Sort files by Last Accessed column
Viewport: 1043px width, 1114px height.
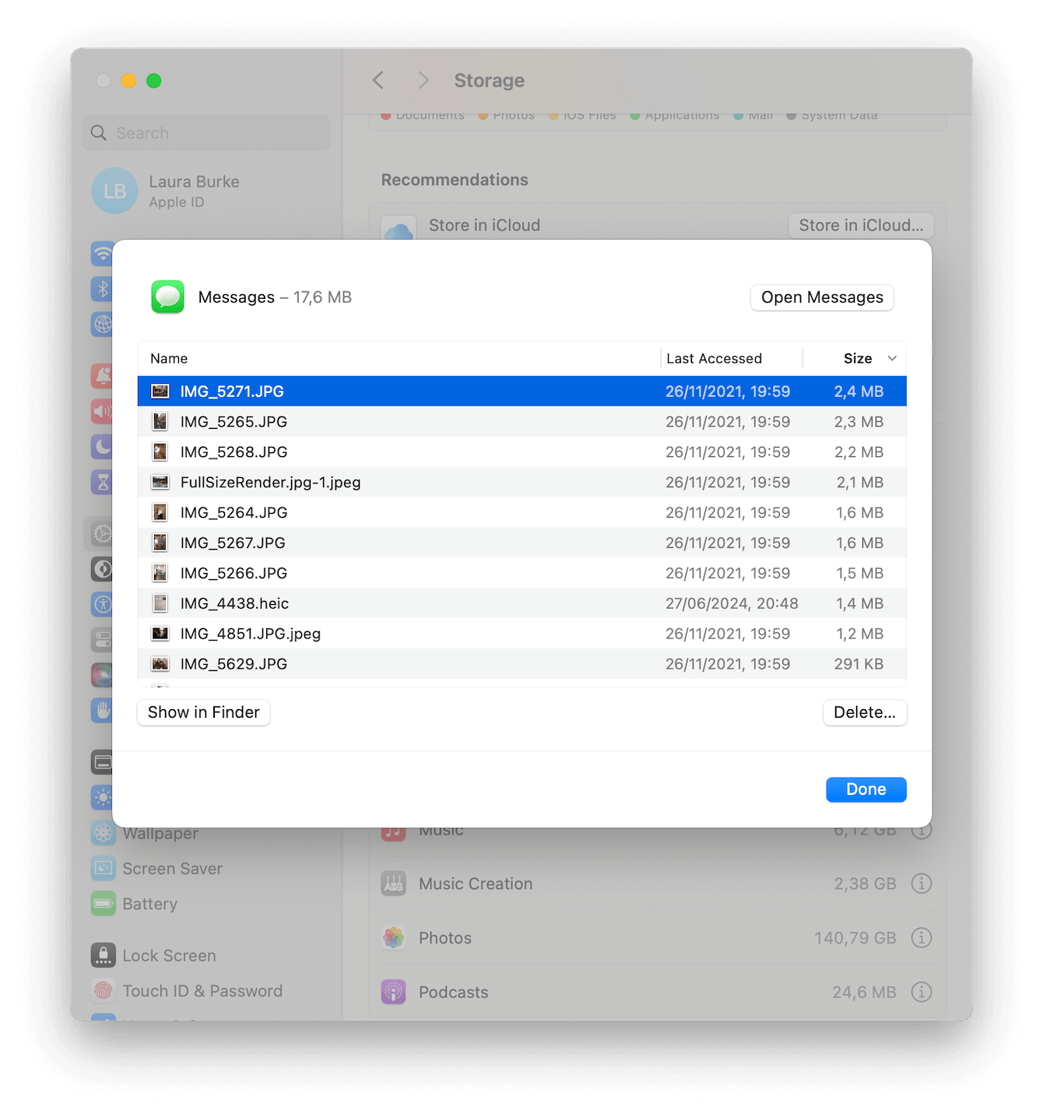tap(714, 358)
